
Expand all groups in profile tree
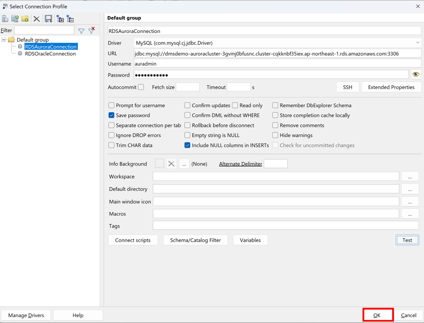pos(60,19)
